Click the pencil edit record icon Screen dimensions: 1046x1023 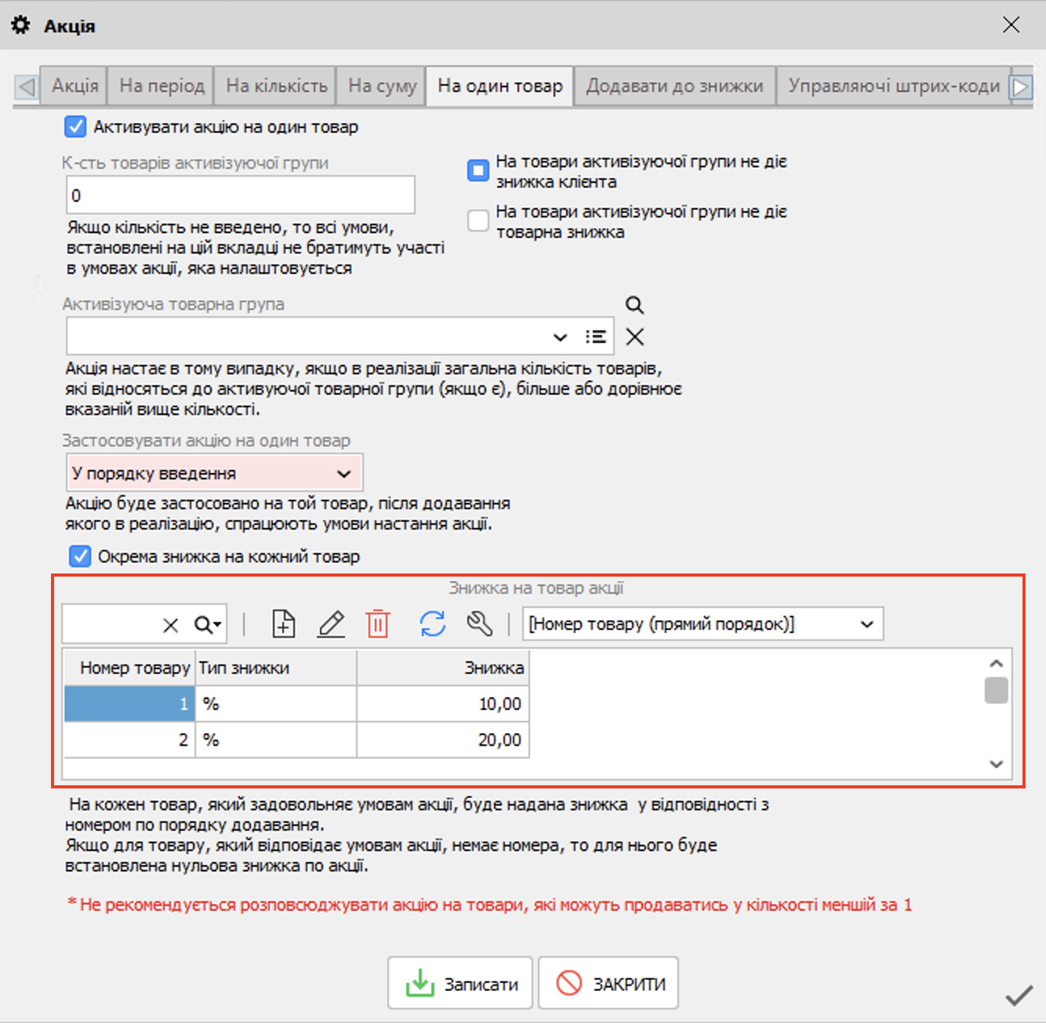tap(331, 624)
